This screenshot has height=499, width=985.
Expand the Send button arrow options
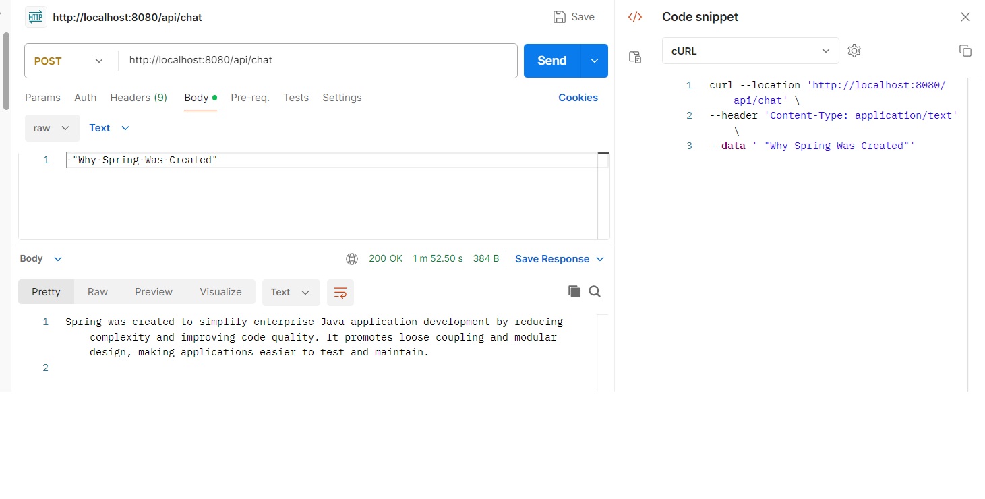pos(595,61)
